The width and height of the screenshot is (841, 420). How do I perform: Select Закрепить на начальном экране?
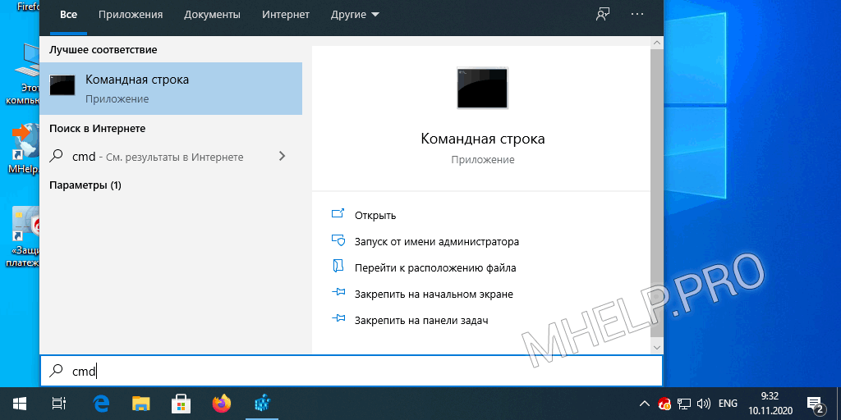point(434,294)
